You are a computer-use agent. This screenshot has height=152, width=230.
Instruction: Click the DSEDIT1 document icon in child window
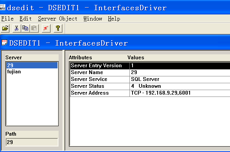coord(5,43)
